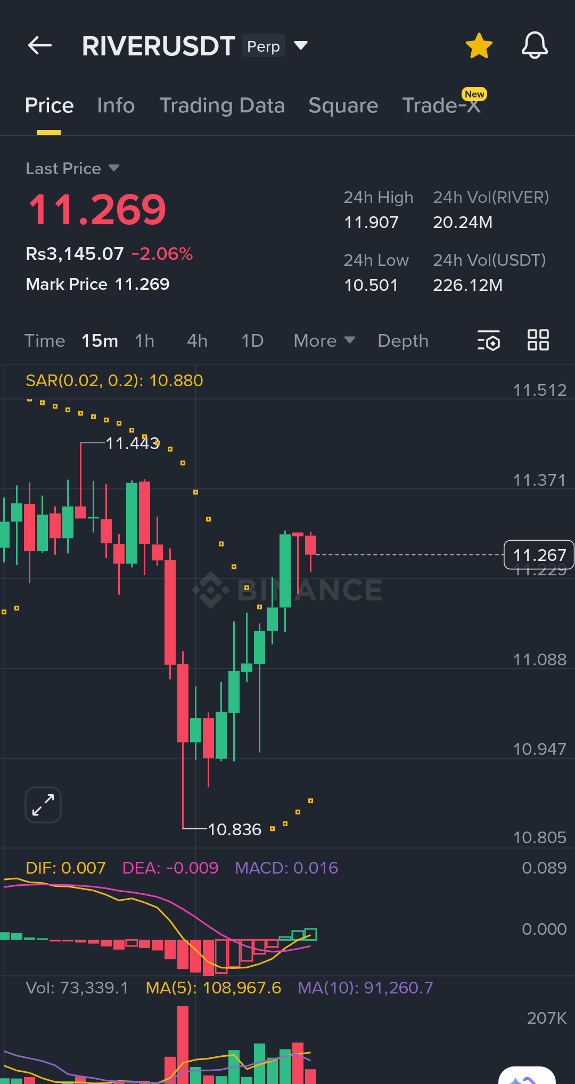Expand the Last Price dropdown
This screenshot has width=575, height=1084.
pos(114,168)
